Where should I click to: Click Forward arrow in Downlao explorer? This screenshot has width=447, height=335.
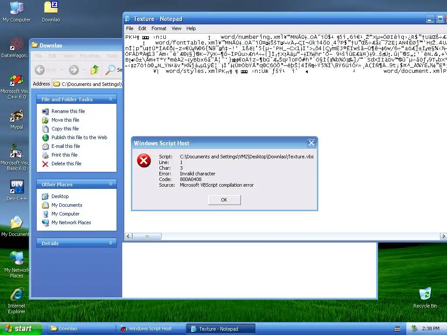[74, 70]
